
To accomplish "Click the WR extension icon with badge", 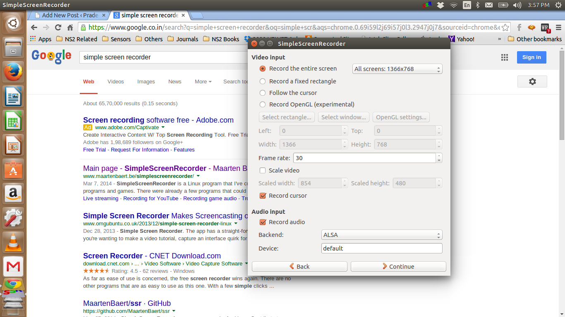I will coord(545,28).
